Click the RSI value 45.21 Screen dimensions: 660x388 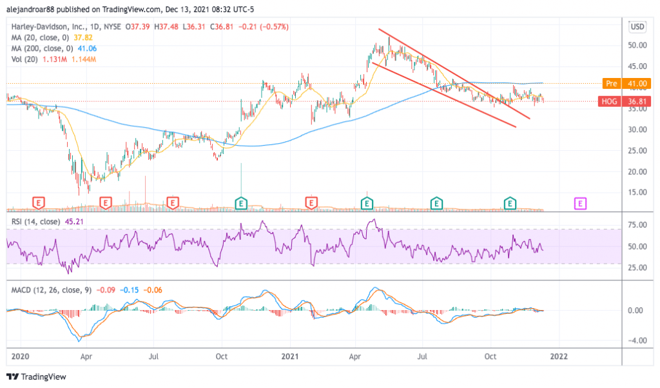click(74, 221)
